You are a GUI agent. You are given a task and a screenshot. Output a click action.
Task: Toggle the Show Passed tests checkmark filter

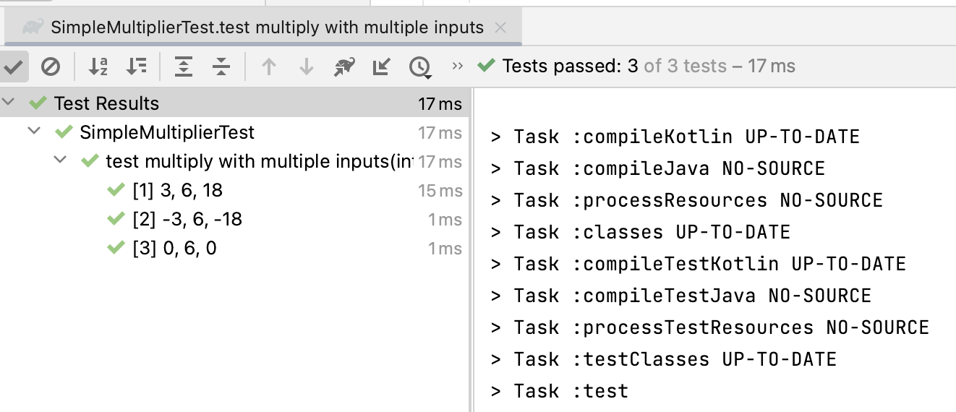(x=14, y=67)
